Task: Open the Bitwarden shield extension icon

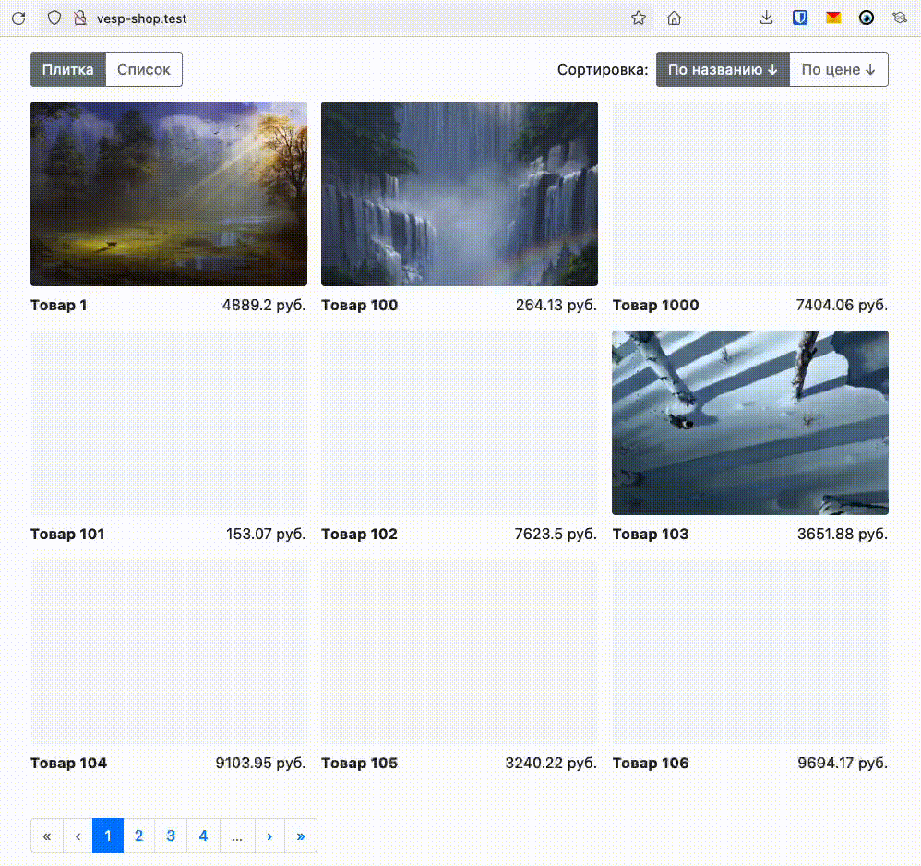Action: click(x=800, y=18)
